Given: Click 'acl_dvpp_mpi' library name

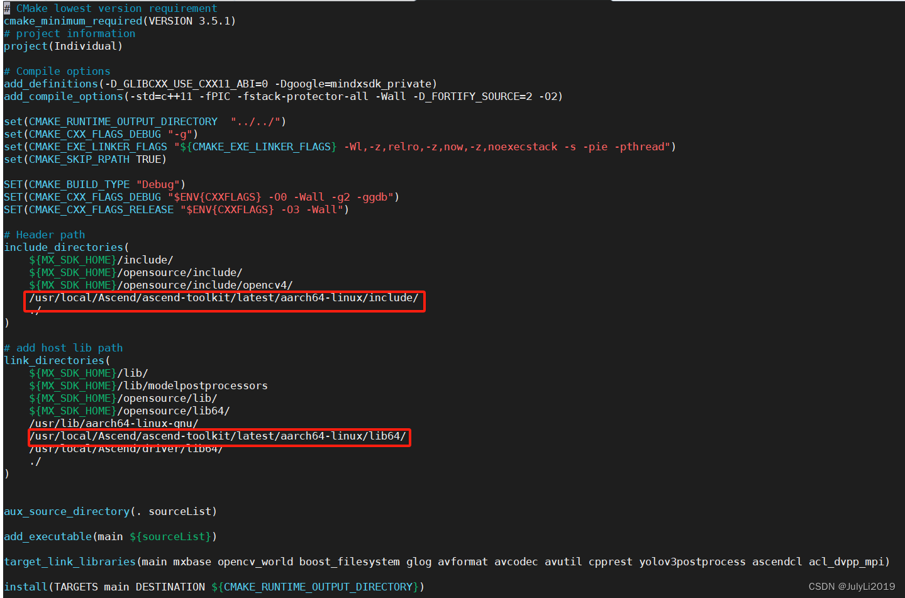Looking at the screenshot, I should pyautogui.click(x=846, y=562).
